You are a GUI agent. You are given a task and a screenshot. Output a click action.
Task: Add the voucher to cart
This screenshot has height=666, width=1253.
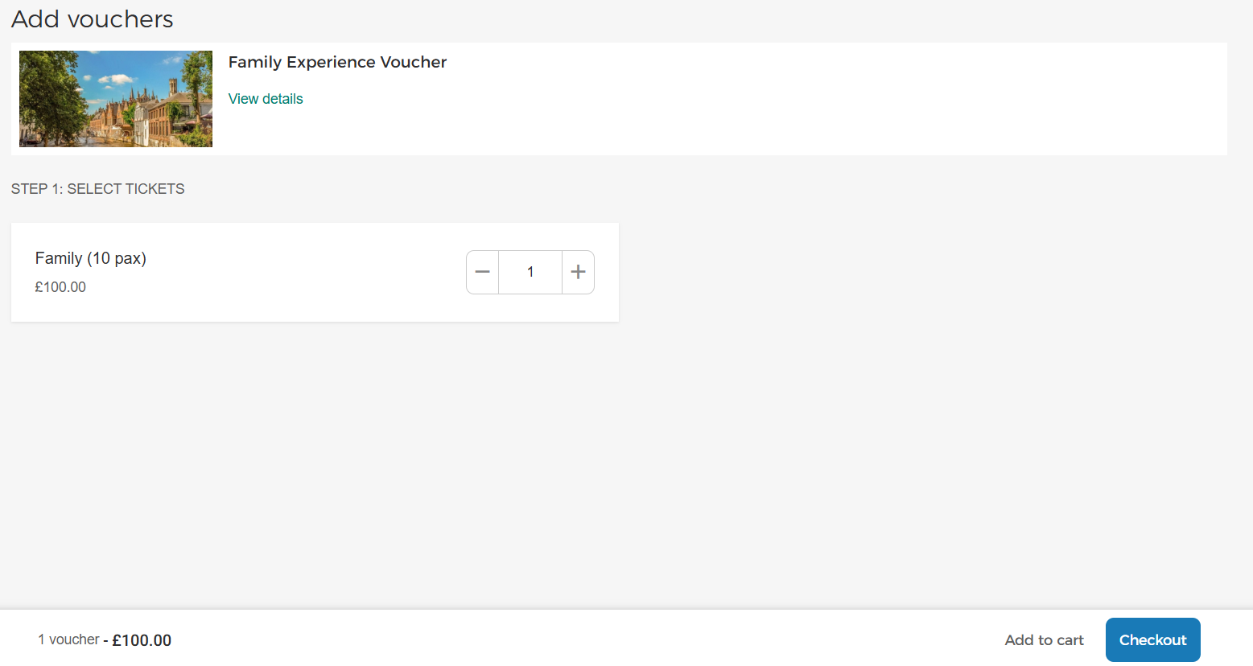pos(1044,640)
